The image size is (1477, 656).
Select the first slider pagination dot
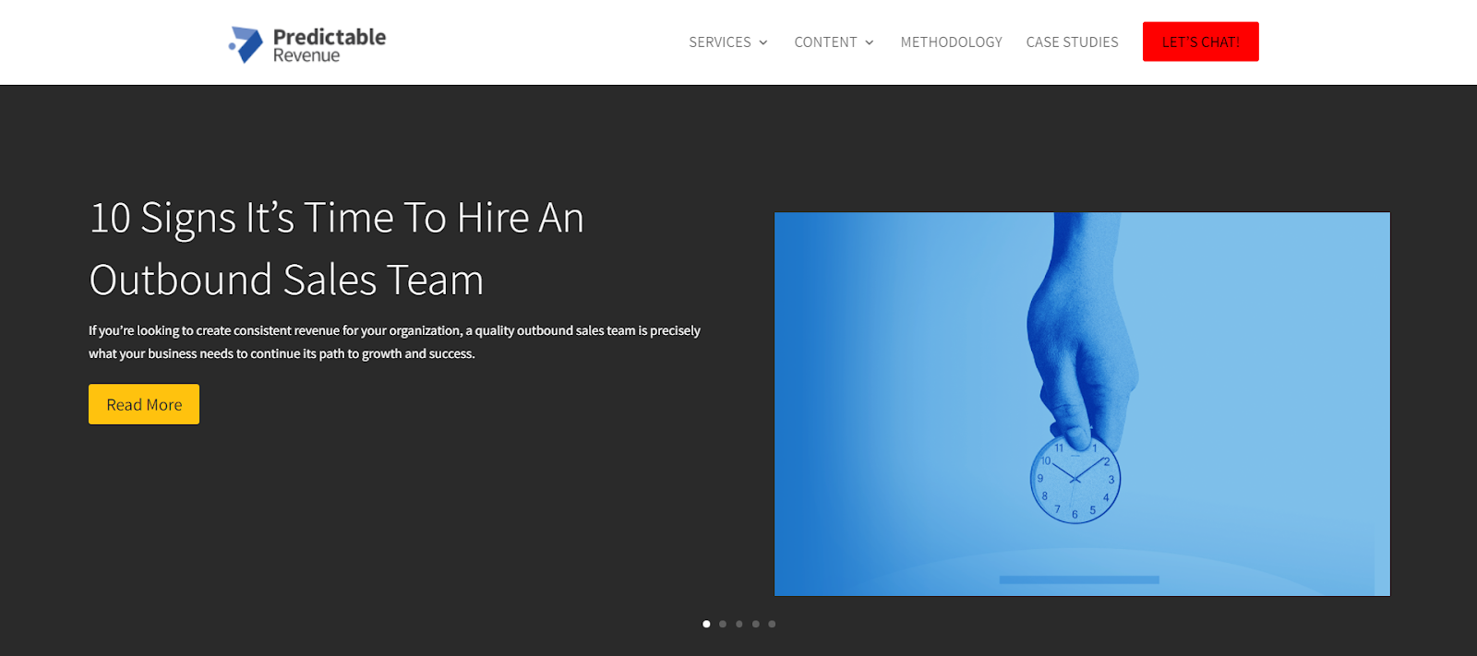706,624
